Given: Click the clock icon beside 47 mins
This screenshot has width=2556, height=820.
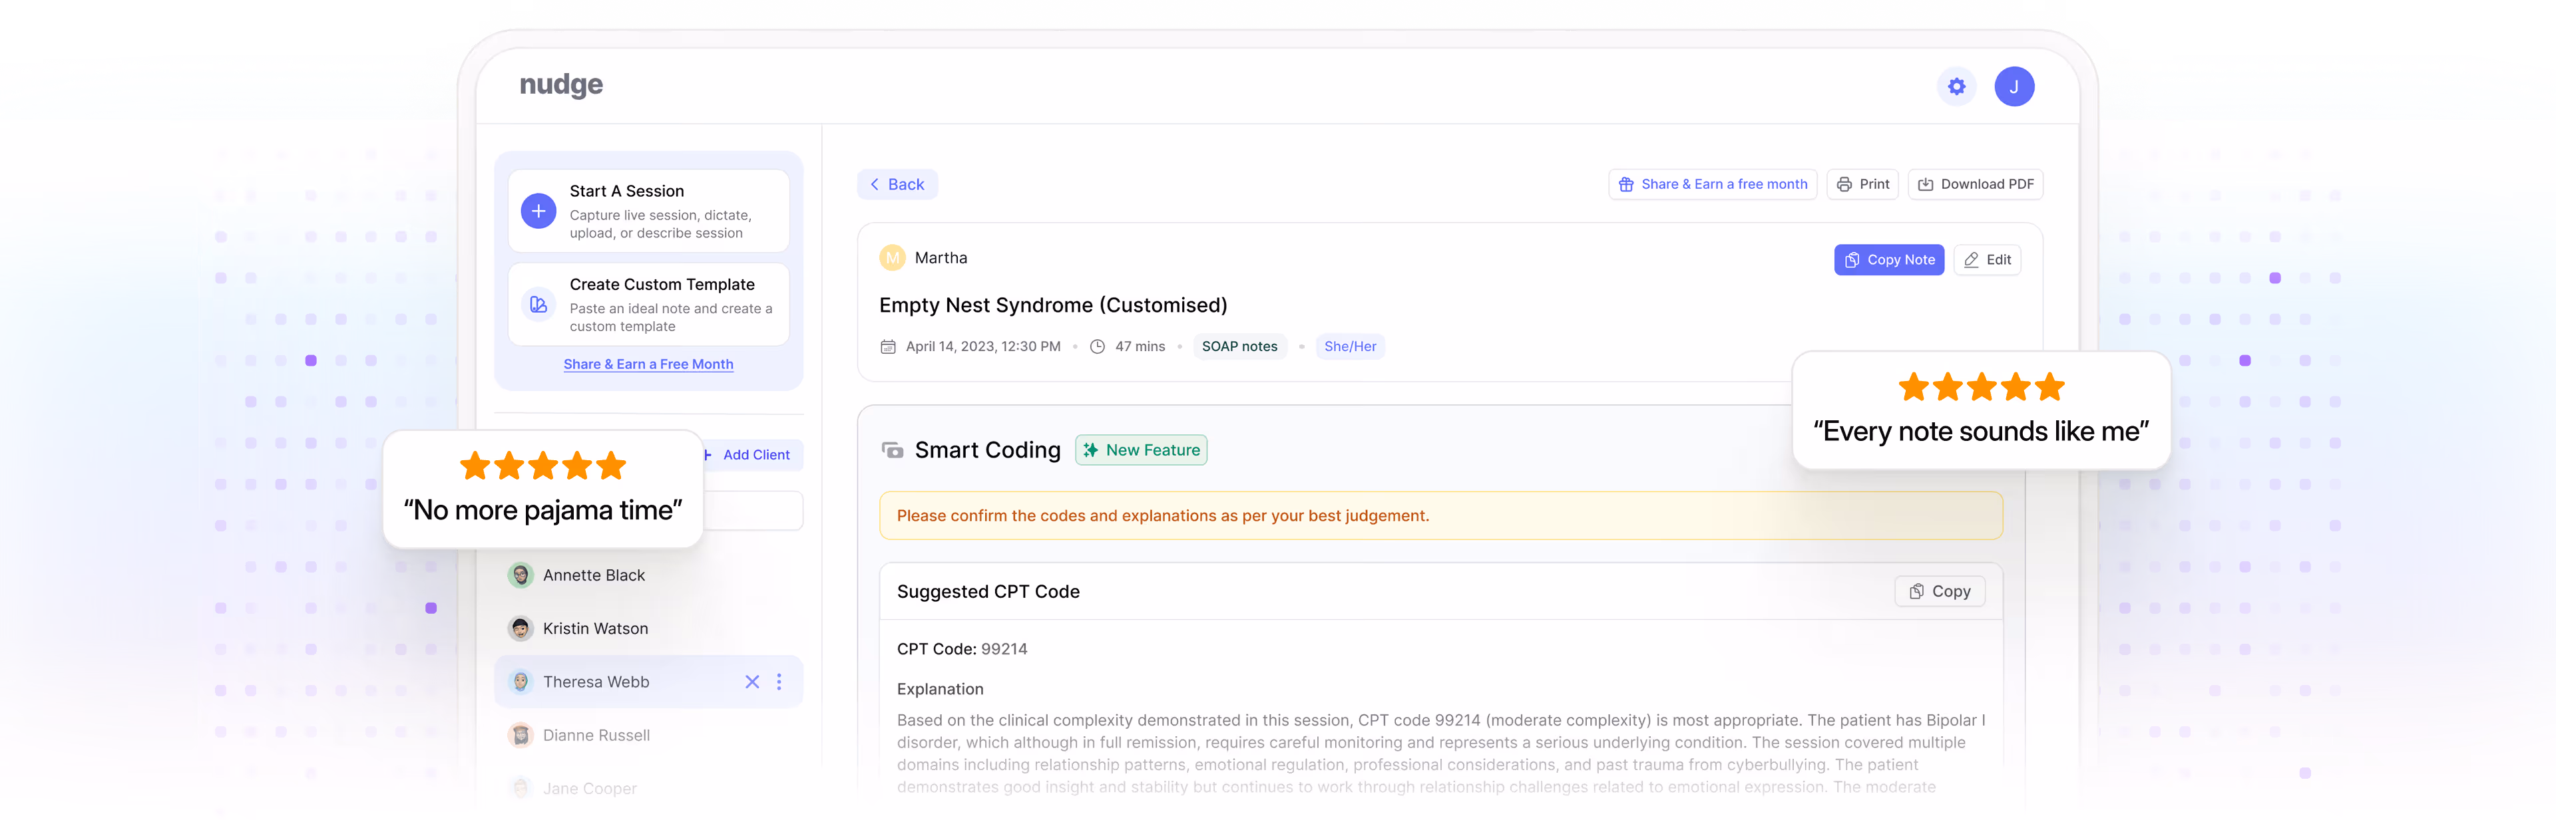Looking at the screenshot, I should click(1098, 347).
